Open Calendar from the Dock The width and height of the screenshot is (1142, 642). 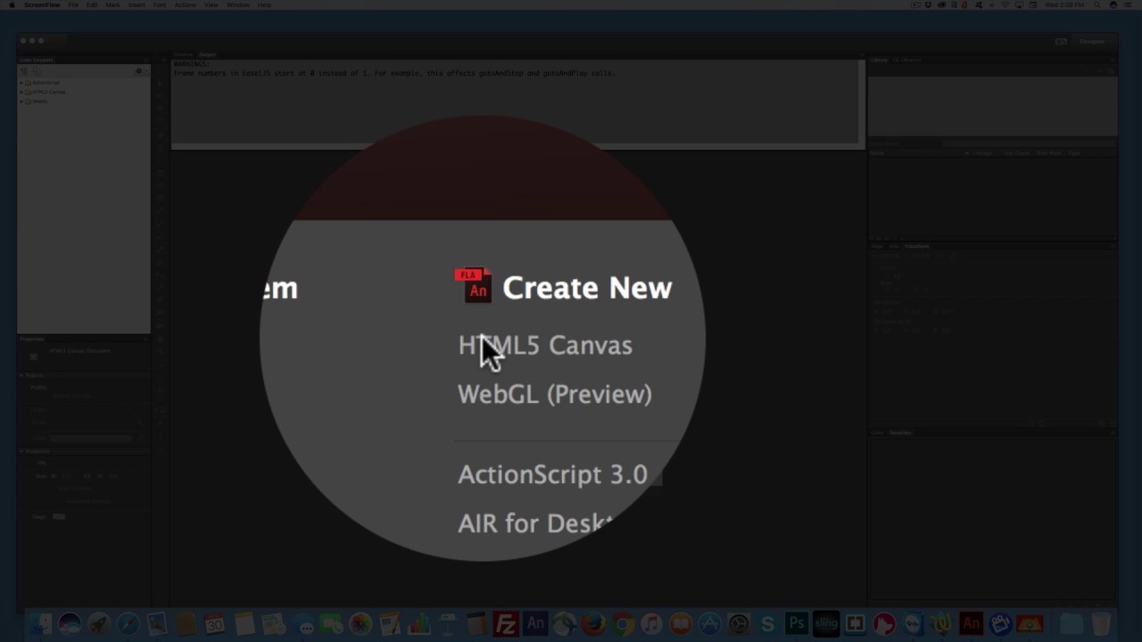pos(215,623)
